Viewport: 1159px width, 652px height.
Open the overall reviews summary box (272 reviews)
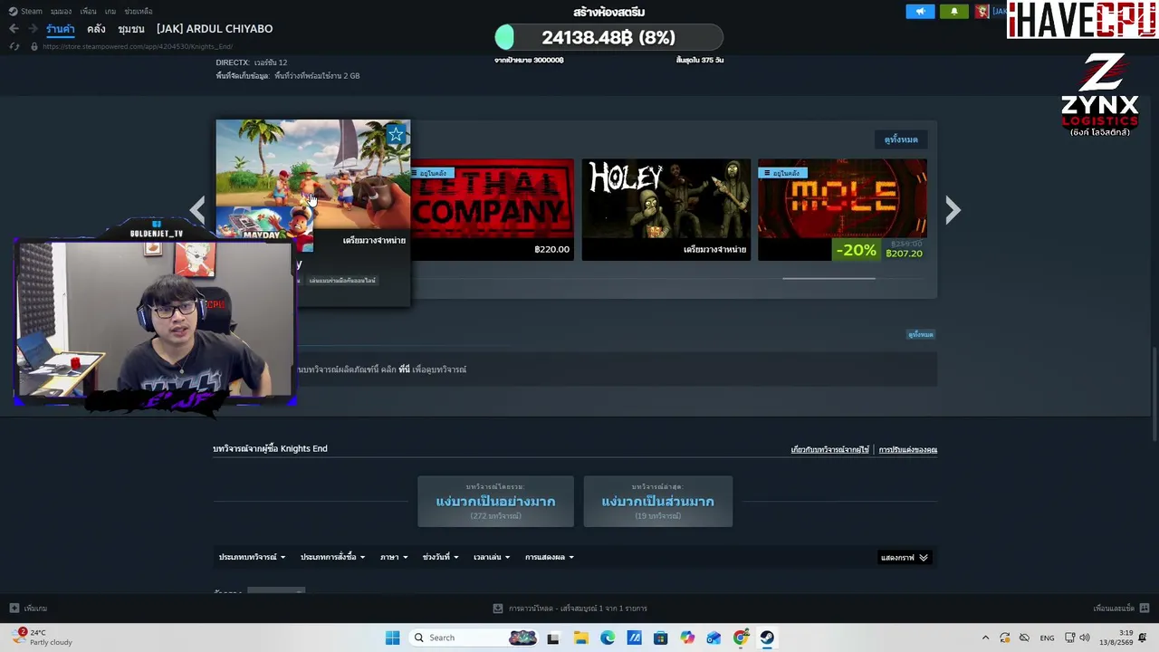click(x=495, y=502)
